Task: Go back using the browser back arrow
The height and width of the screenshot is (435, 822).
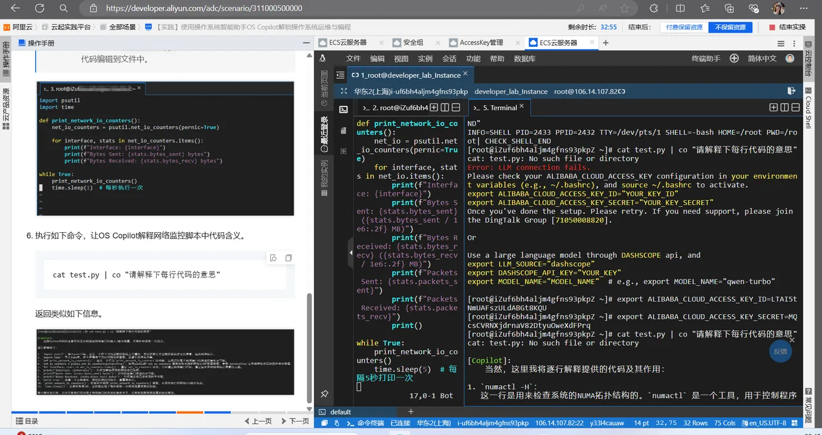Action: click(x=15, y=8)
